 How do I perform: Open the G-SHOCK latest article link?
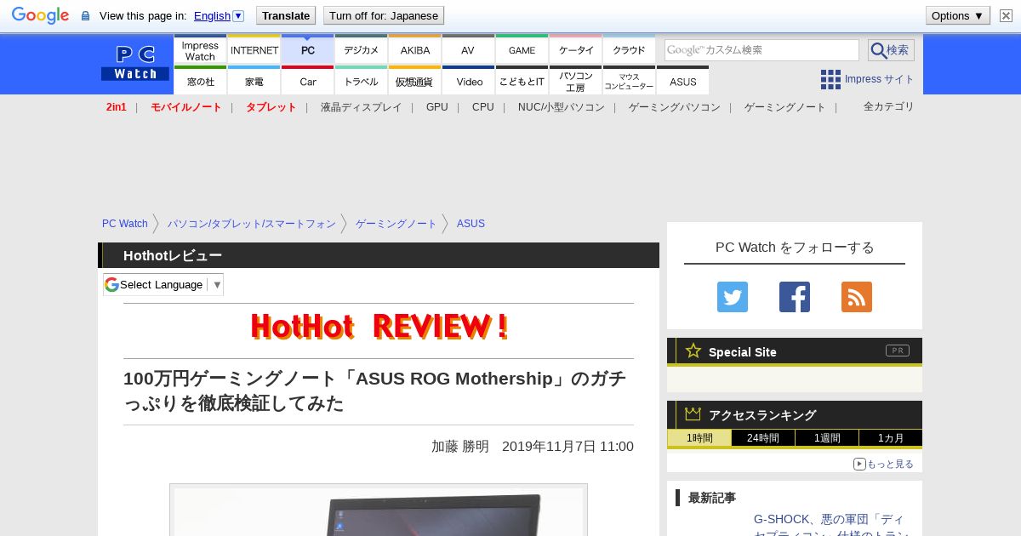(832, 526)
